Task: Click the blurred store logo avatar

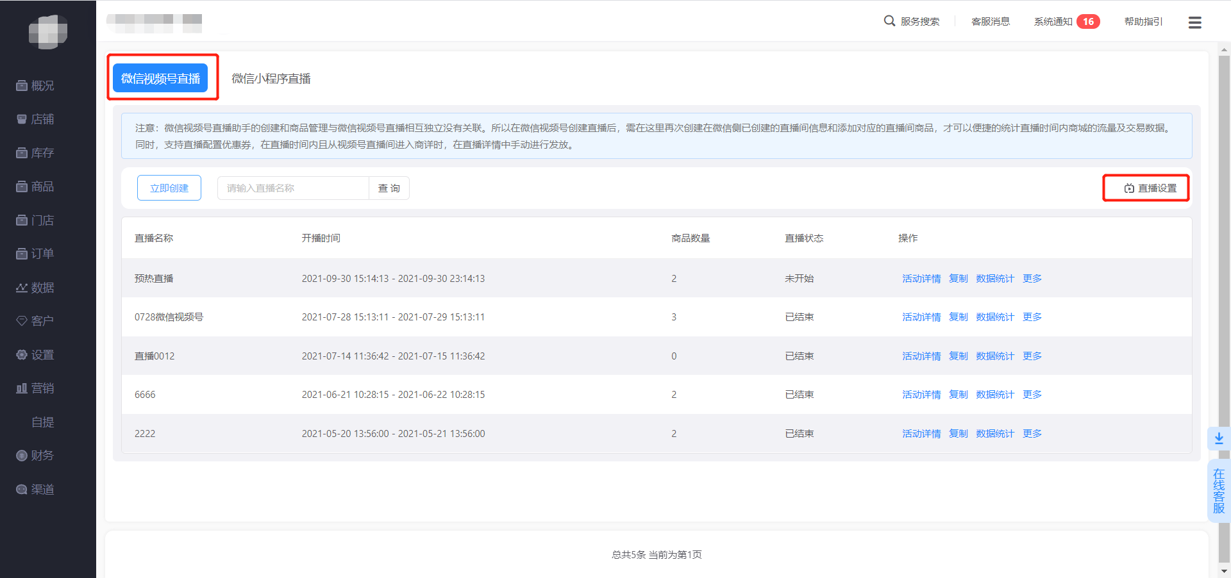Action: pos(48,32)
